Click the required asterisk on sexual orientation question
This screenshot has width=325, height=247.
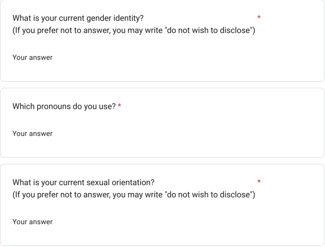[x=259, y=182]
